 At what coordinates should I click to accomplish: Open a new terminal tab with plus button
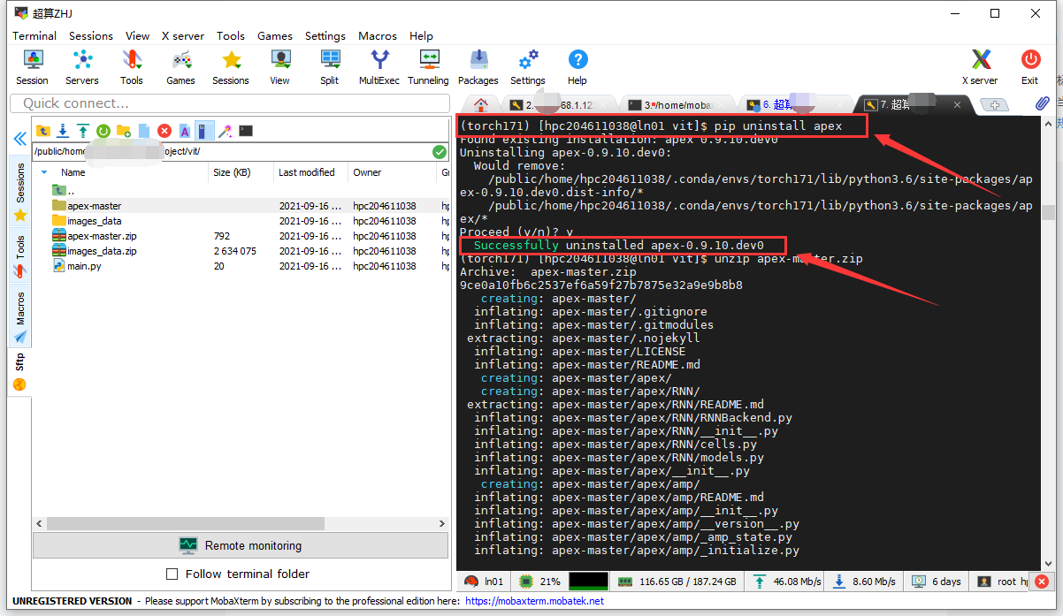click(994, 103)
